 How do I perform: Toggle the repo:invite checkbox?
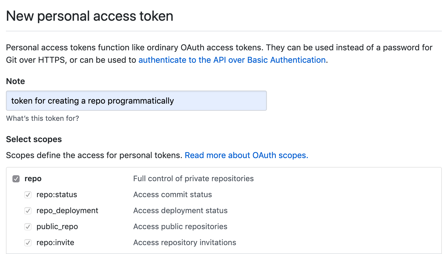(x=28, y=243)
